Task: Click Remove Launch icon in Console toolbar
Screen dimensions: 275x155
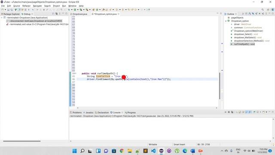Action: pos(229,112)
